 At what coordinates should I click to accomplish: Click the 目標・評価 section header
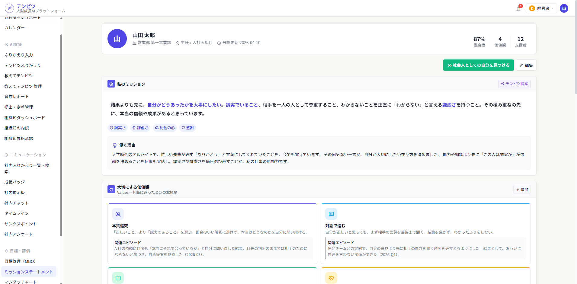[x=17, y=251]
